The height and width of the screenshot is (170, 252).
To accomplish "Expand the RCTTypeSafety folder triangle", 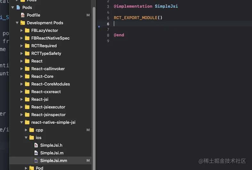I will [21, 53].
